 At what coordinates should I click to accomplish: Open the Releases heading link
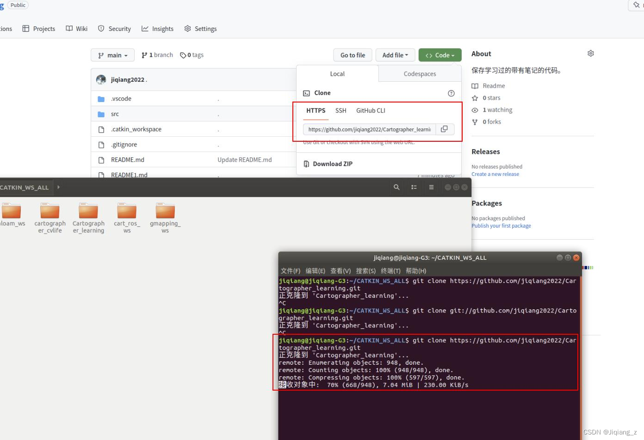coord(486,151)
